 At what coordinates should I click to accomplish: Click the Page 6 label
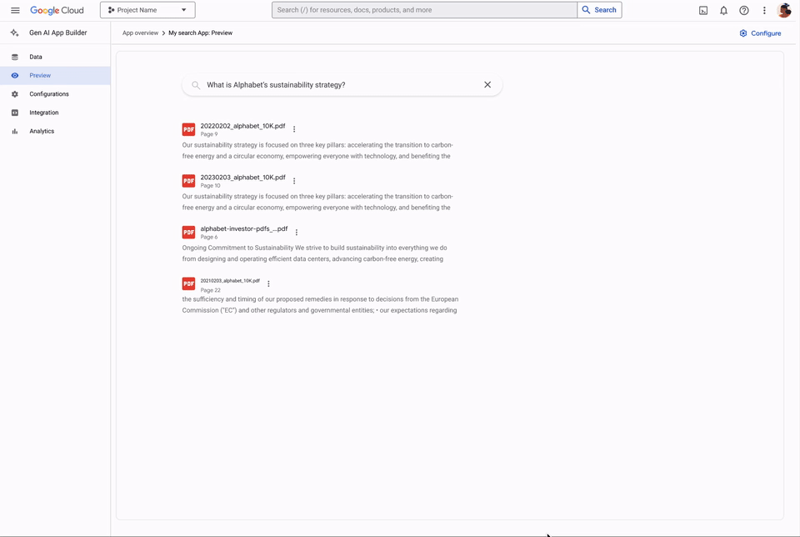coord(209,238)
